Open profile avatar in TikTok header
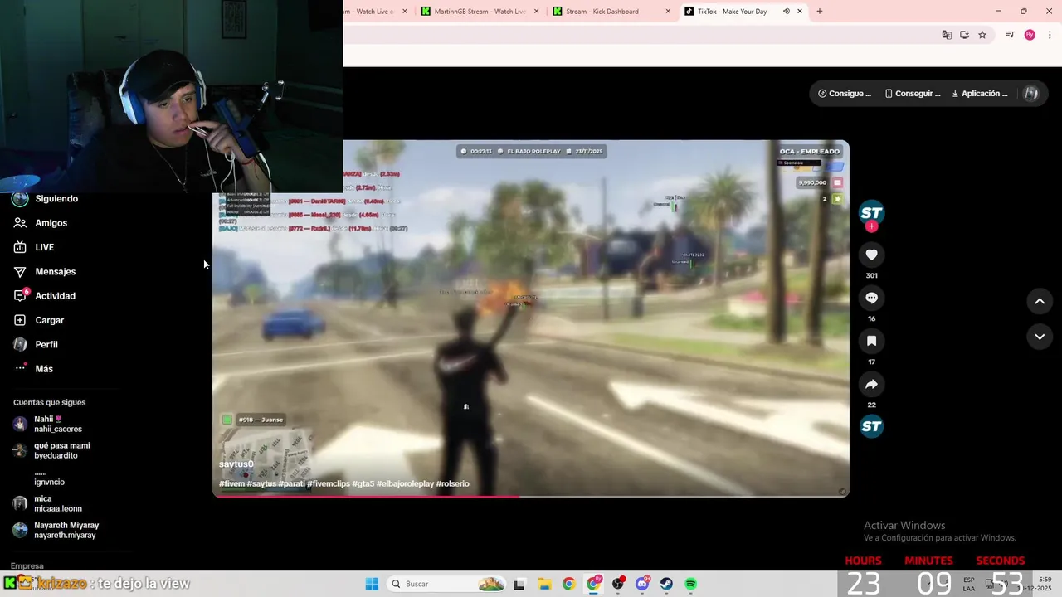Screen dimensions: 1062x597 (x=1031, y=94)
